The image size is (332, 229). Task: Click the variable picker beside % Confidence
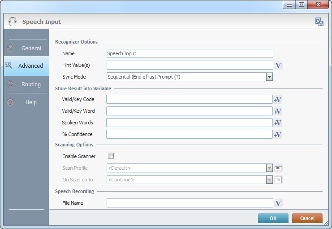point(278,134)
